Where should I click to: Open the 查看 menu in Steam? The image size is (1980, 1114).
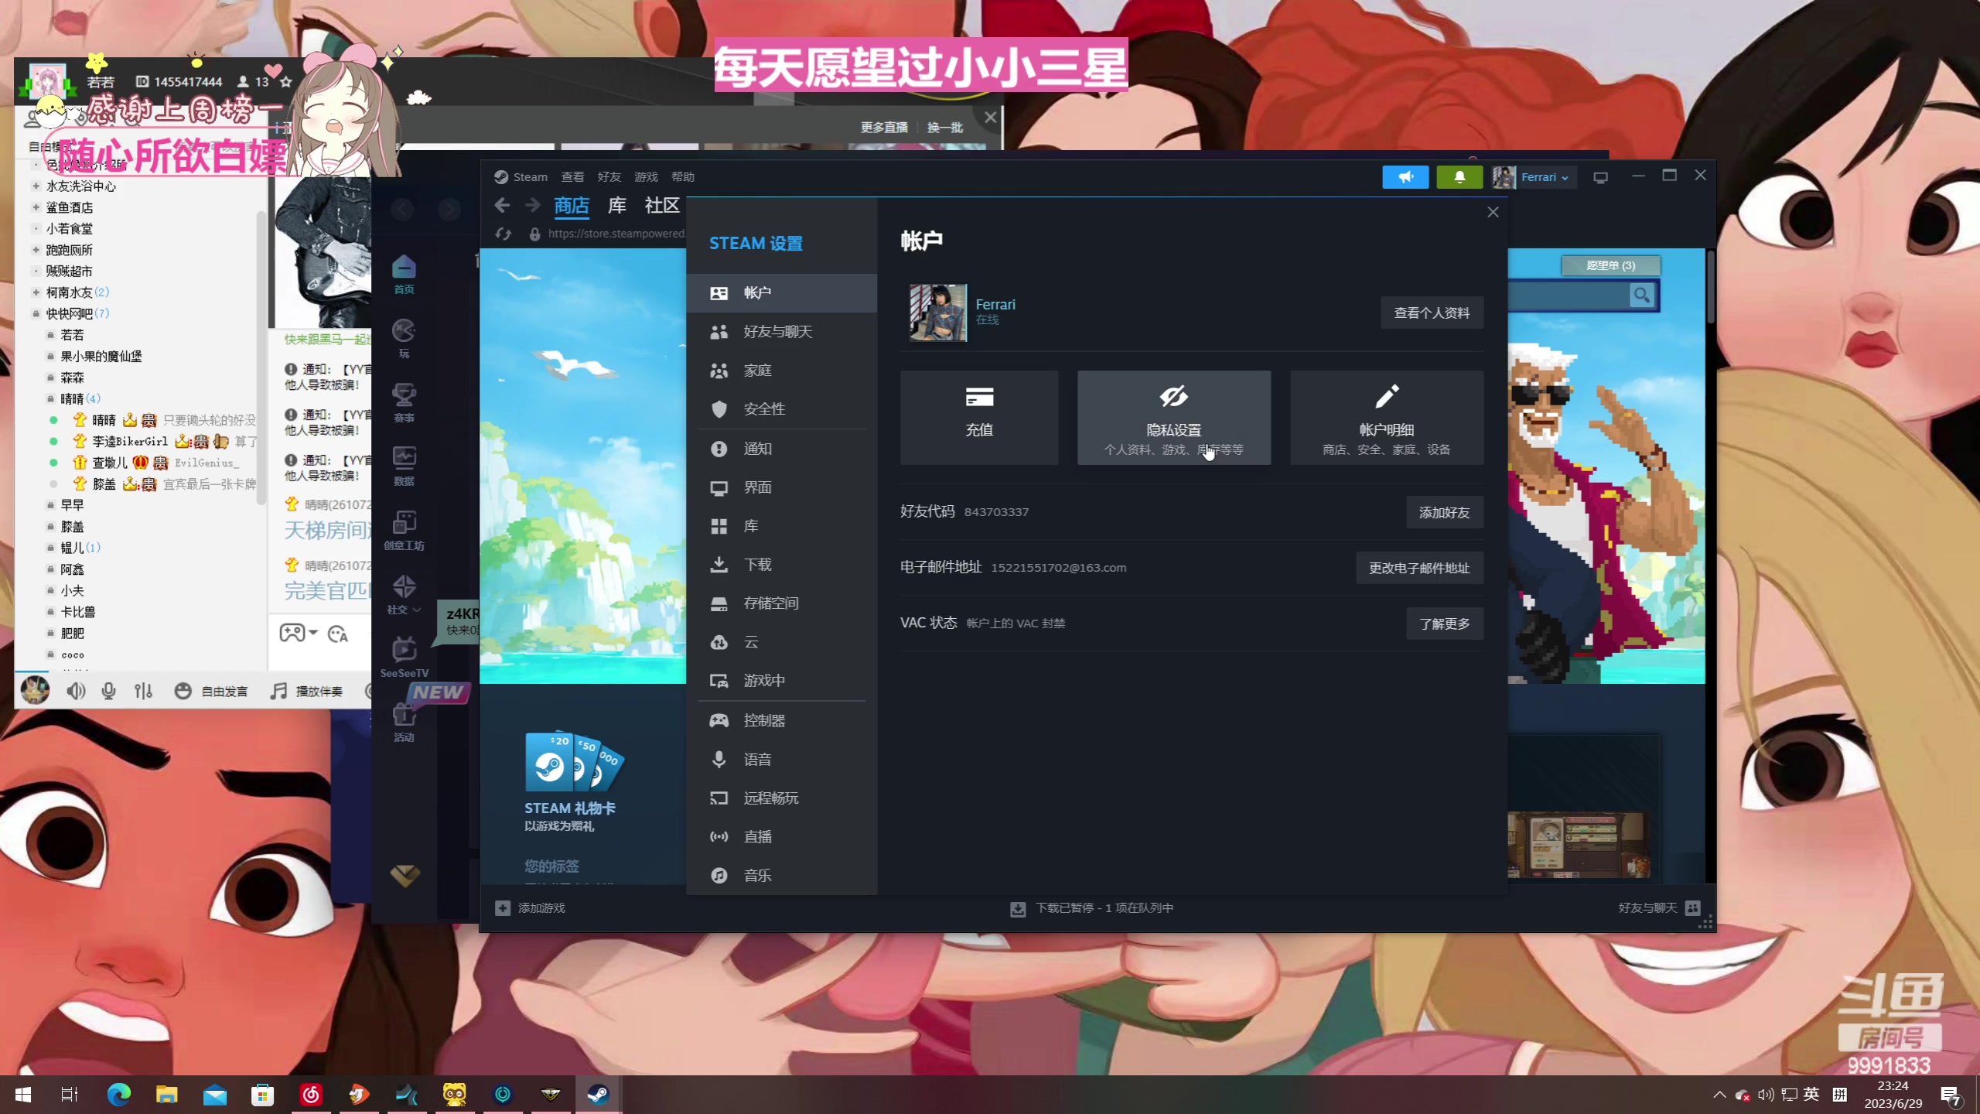[572, 177]
